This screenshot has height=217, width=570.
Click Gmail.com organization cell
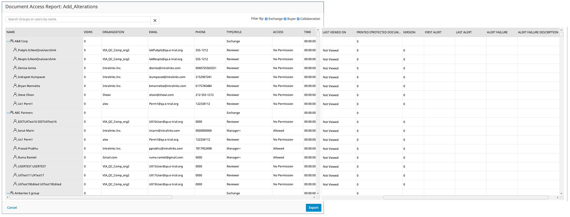pyautogui.click(x=110, y=158)
